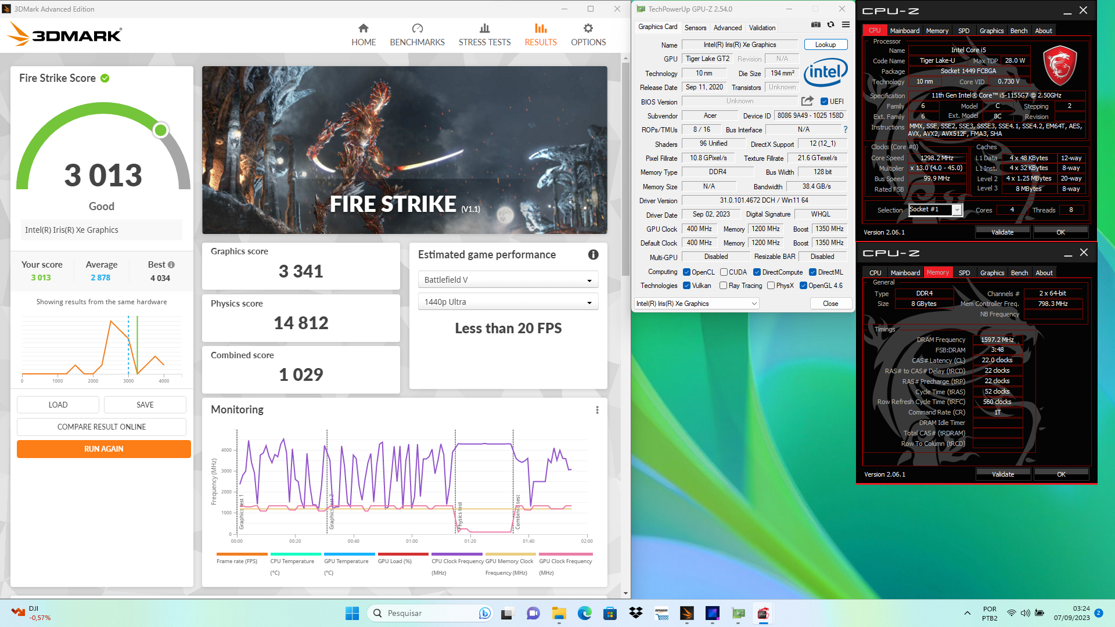1115x627 pixels.
Task: Click the SAVE button in 3DMark
Action: pyautogui.click(x=145, y=405)
